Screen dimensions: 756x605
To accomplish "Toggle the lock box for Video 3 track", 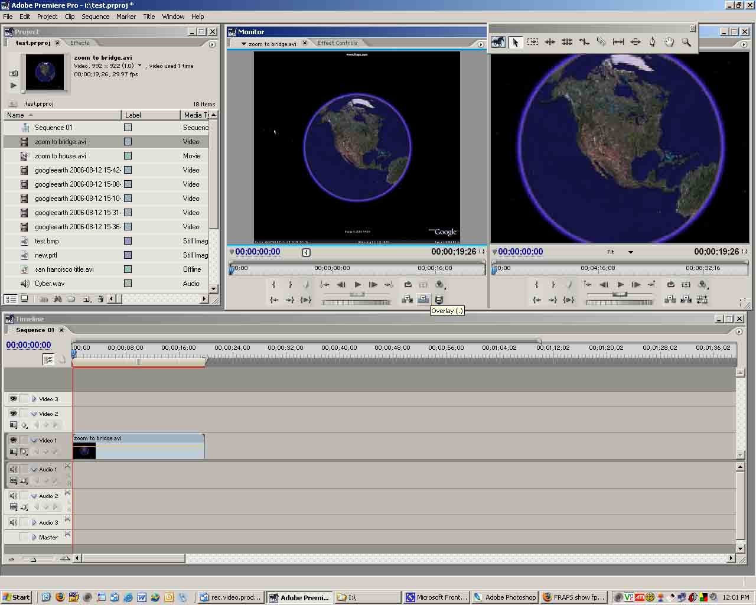I will coord(24,399).
